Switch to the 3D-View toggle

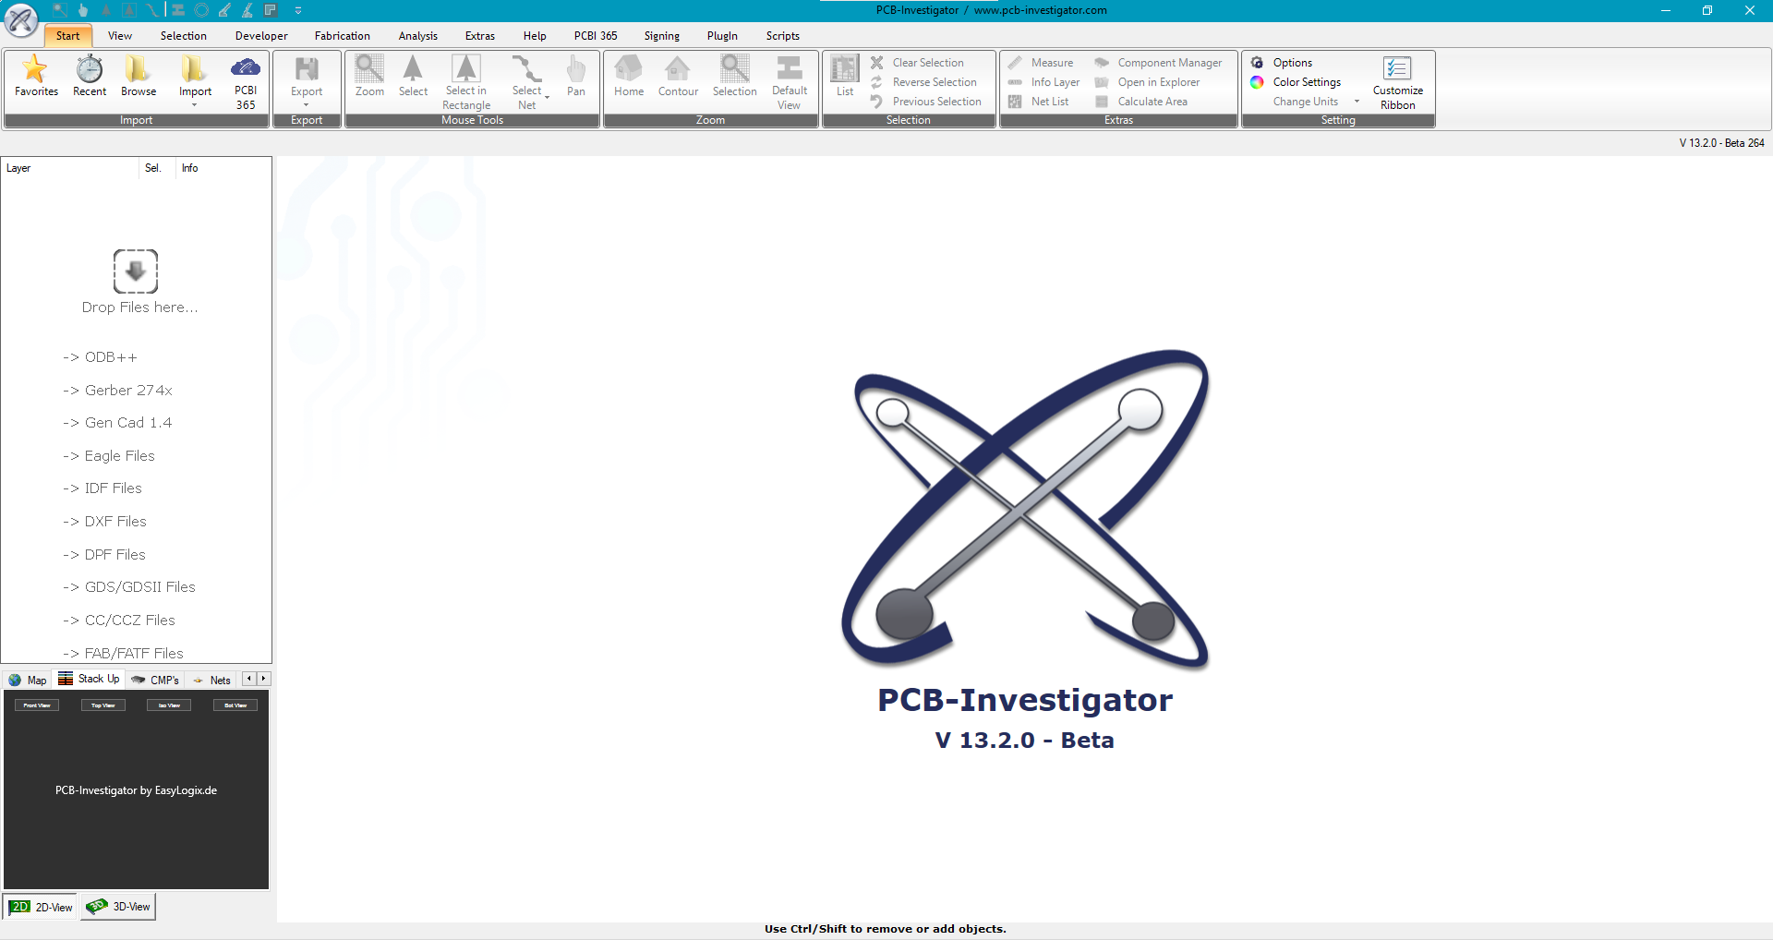coord(118,907)
